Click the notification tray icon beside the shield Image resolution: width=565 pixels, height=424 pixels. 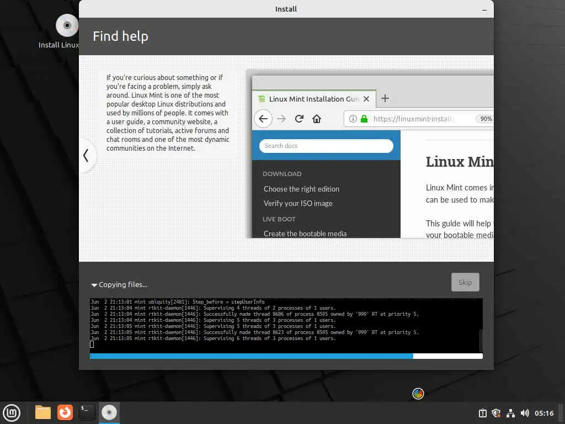(482, 413)
